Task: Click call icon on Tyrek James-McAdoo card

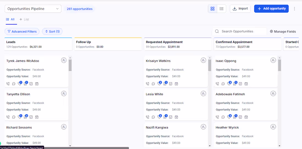Action: tap(8, 84)
